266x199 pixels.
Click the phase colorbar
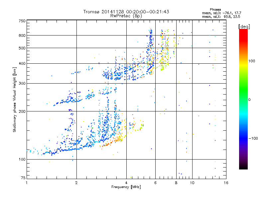tap(243, 99)
